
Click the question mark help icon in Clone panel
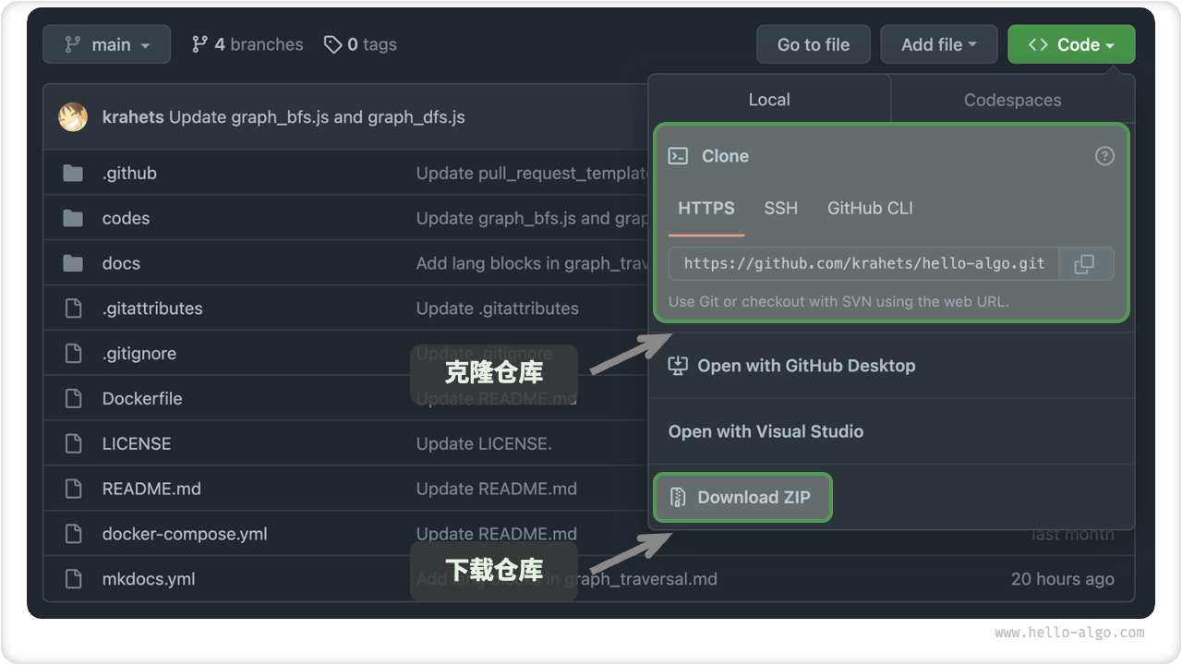[1104, 156]
